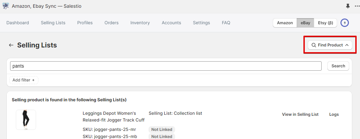Open Logs for the jogger product

coord(334,114)
